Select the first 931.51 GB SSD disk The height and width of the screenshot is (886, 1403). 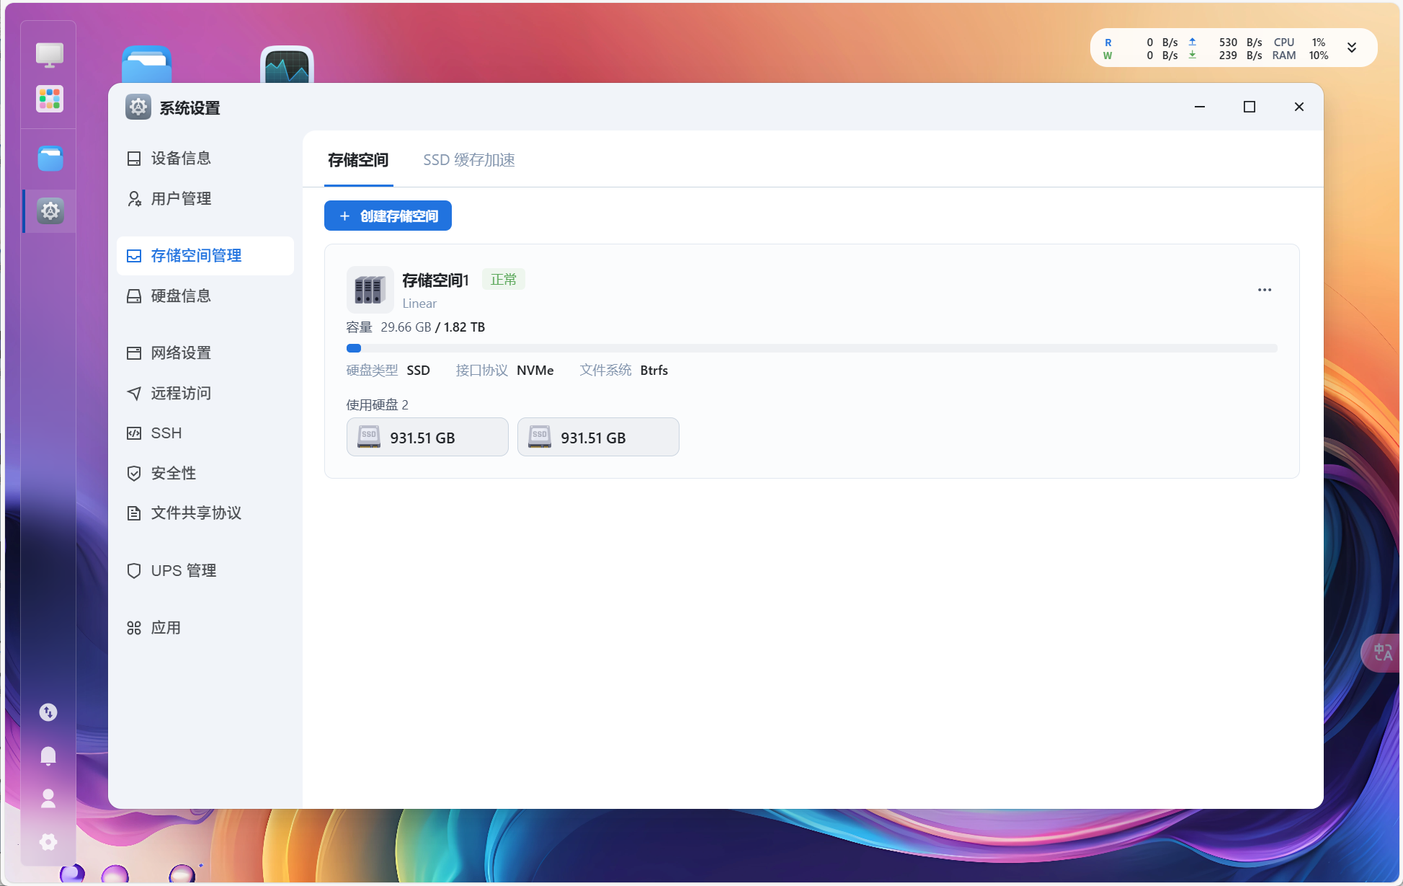pyautogui.click(x=427, y=437)
